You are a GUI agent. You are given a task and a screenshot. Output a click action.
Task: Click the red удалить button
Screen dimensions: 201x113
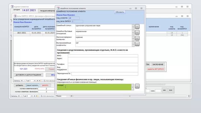45,85
